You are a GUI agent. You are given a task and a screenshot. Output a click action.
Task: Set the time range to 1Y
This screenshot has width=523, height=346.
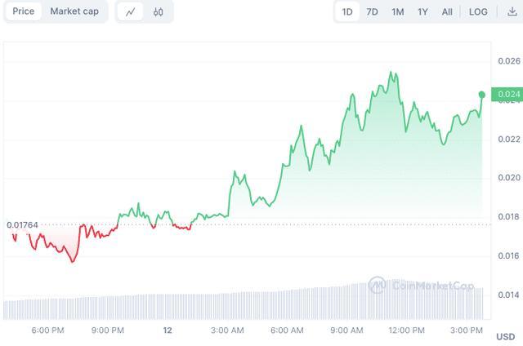coord(422,12)
